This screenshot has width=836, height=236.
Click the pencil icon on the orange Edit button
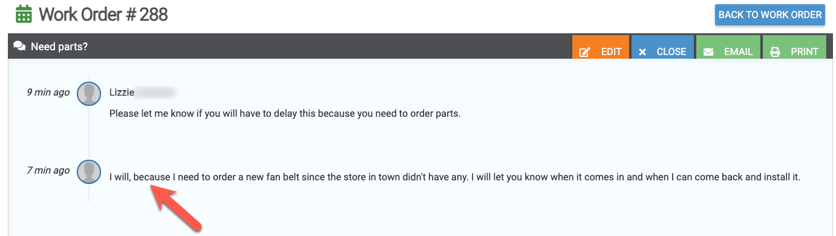coord(584,52)
